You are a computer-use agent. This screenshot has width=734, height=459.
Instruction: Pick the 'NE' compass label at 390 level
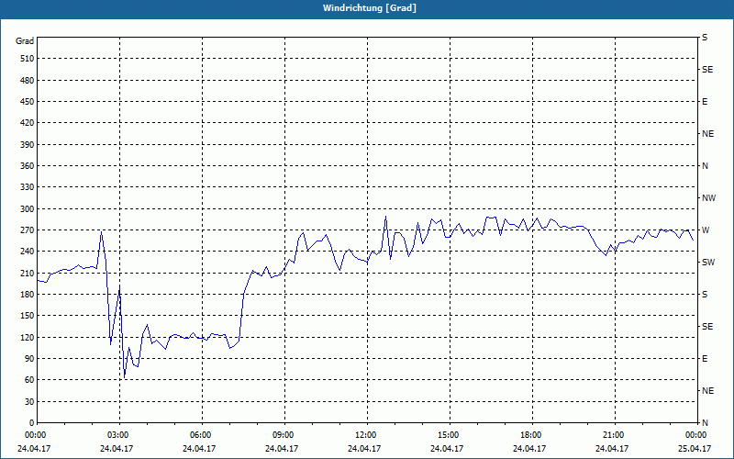click(707, 134)
